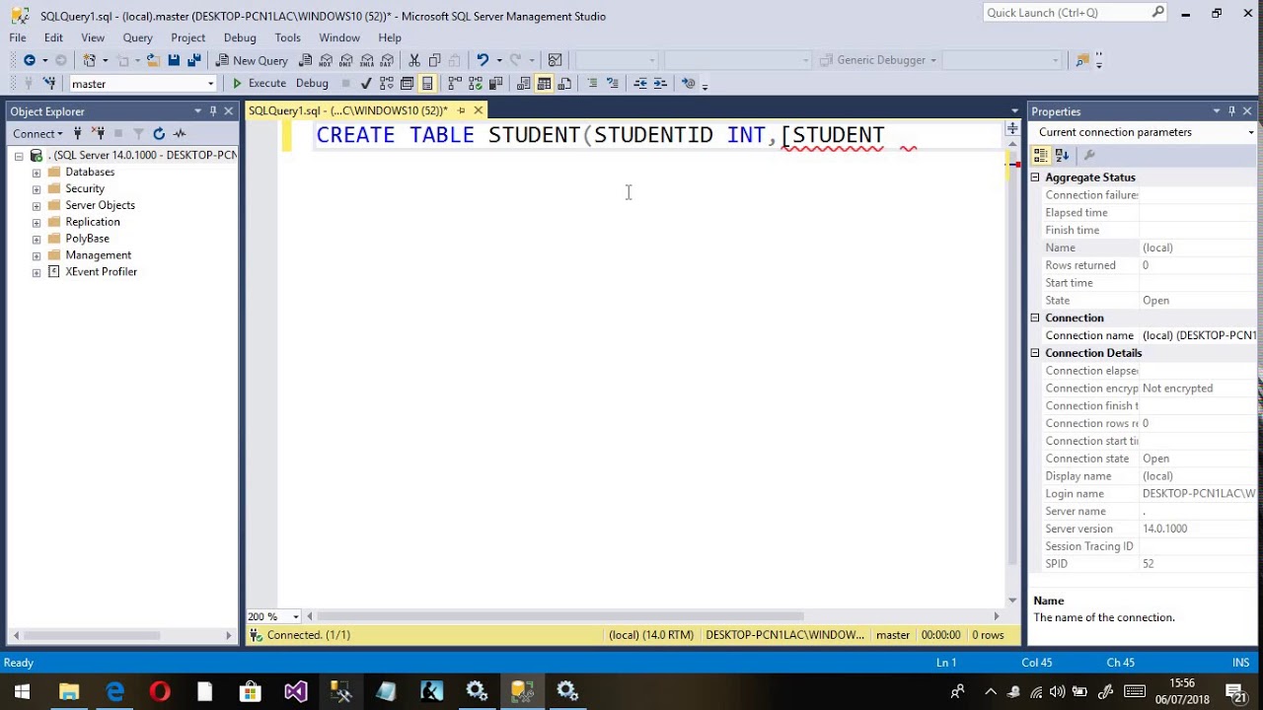Open the Connect dropdown in Object Explorer
Image resolution: width=1263 pixels, height=710 pixels.
coord(37,133)
